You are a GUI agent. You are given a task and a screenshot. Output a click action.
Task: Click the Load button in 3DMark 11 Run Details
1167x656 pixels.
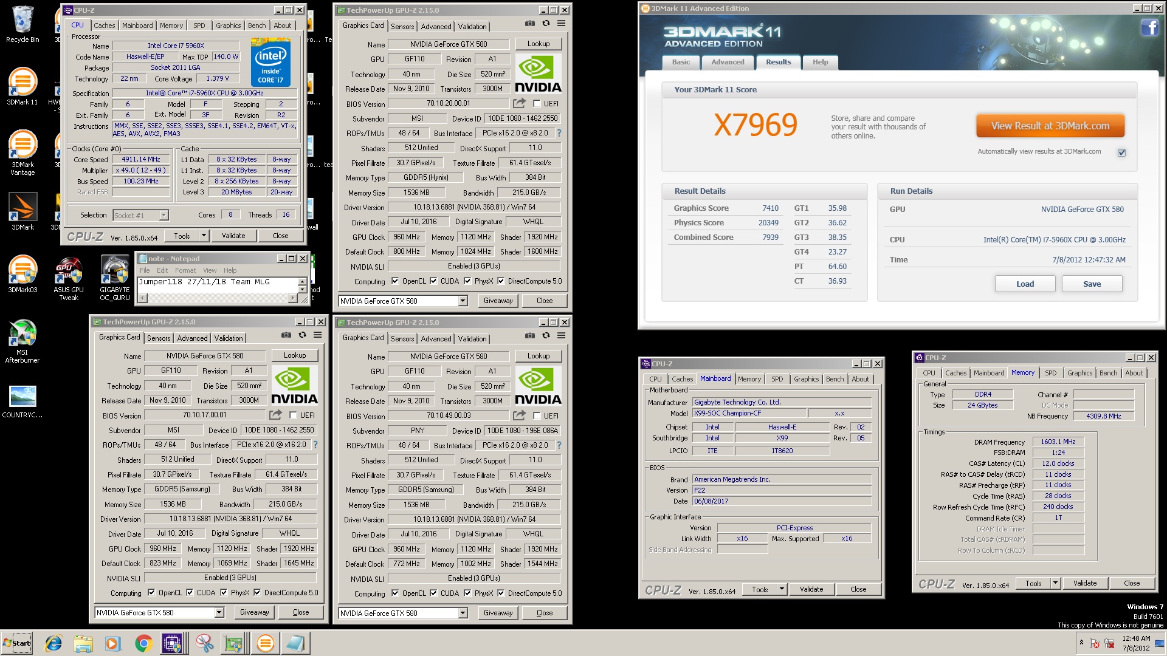pyautogui.click(x=1025, y=284)
